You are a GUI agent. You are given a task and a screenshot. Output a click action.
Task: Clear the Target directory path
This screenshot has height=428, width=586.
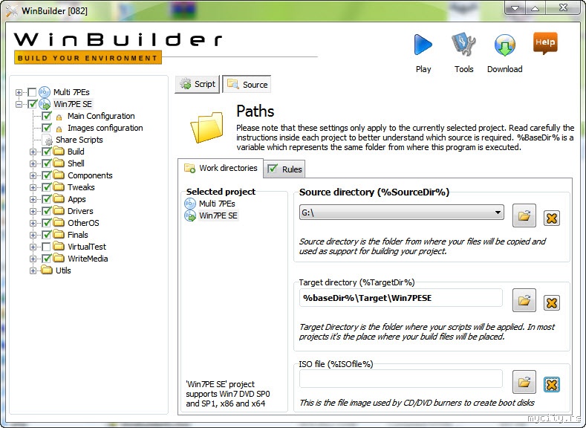tap(552, 302)
